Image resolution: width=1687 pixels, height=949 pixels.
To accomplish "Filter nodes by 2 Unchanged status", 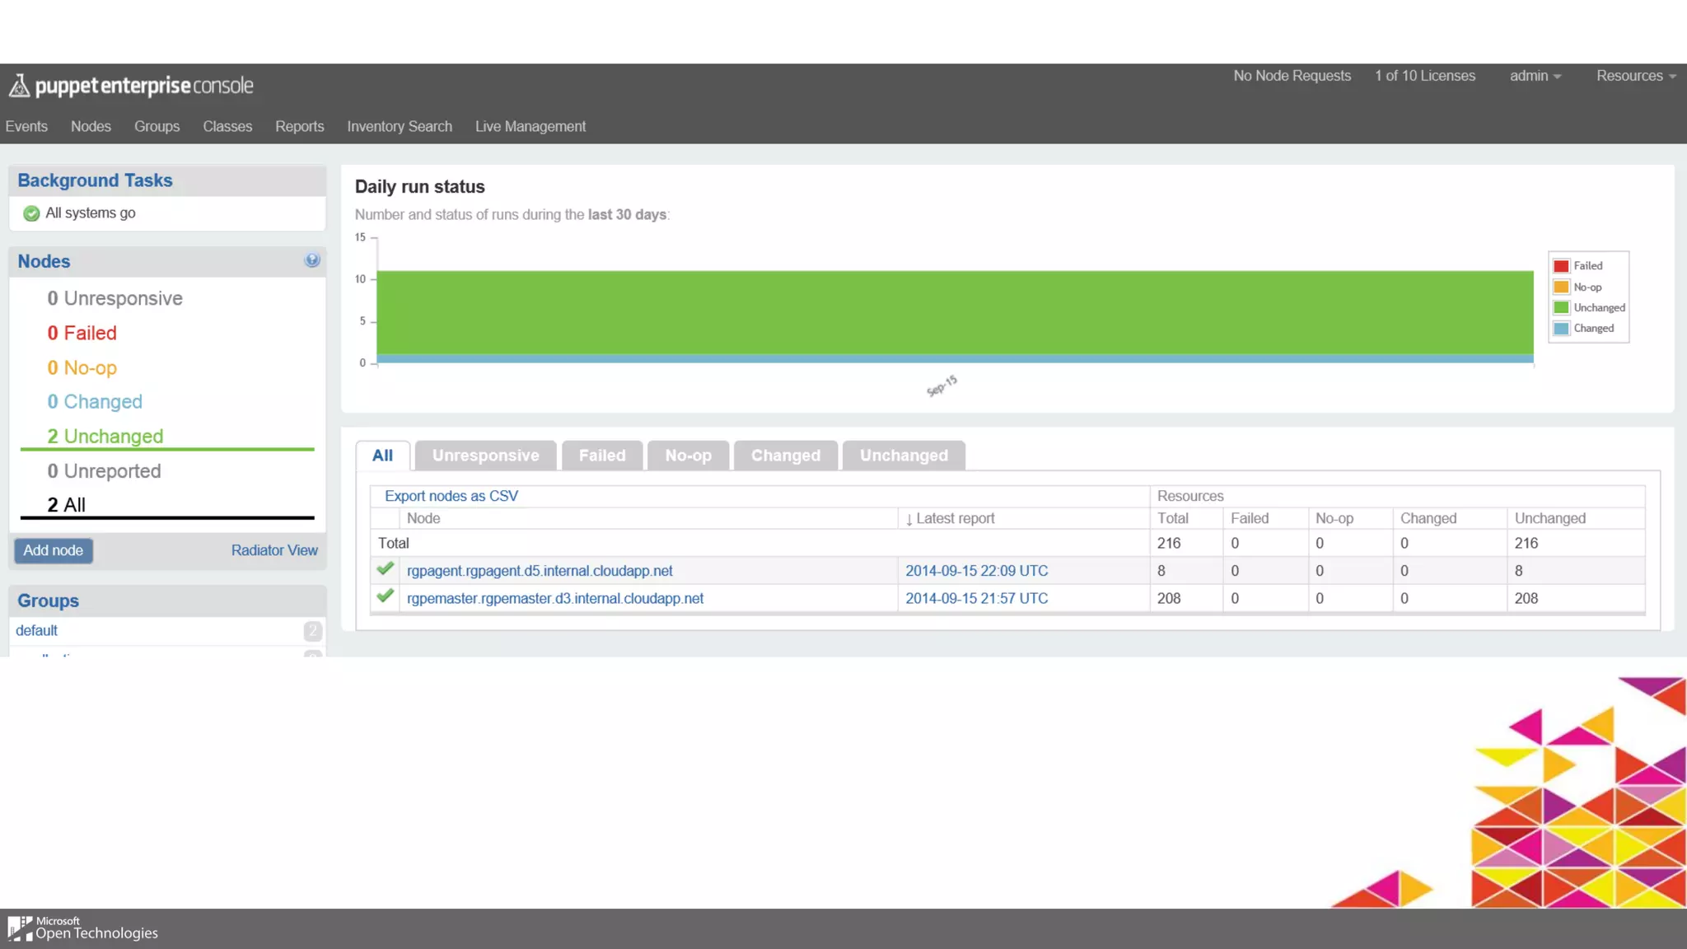I will point(105,437).
